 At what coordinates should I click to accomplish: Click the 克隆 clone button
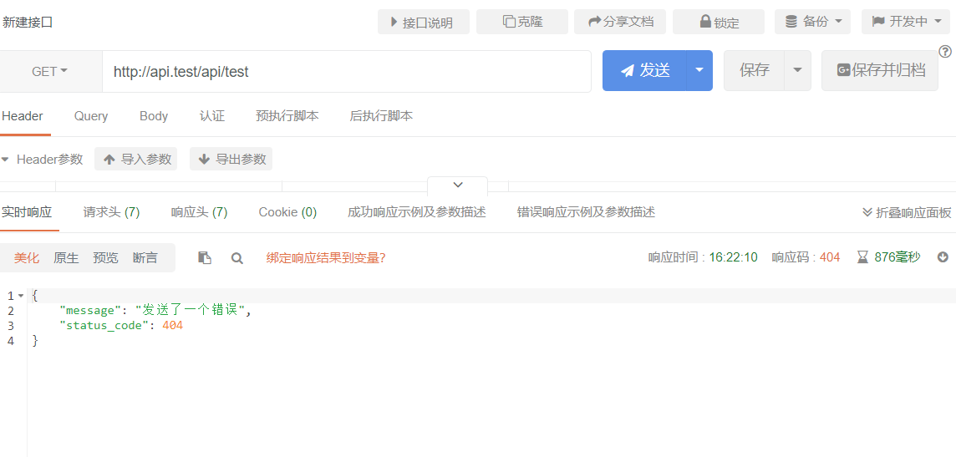pyautogui.click(x=522, y=22)
